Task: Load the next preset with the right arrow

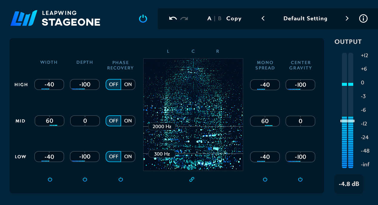Action: point(347,18)
